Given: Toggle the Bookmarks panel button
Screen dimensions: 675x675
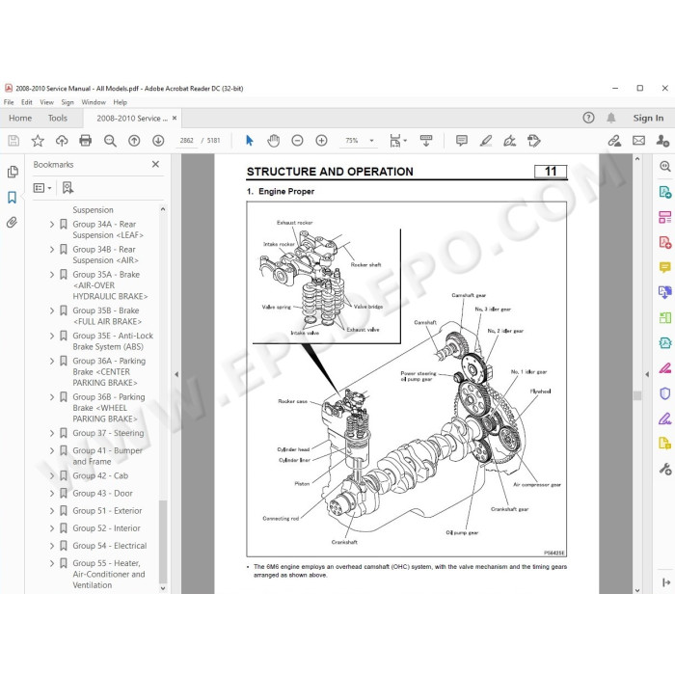Looking at the screenshot, I should [x=12, y=198].
